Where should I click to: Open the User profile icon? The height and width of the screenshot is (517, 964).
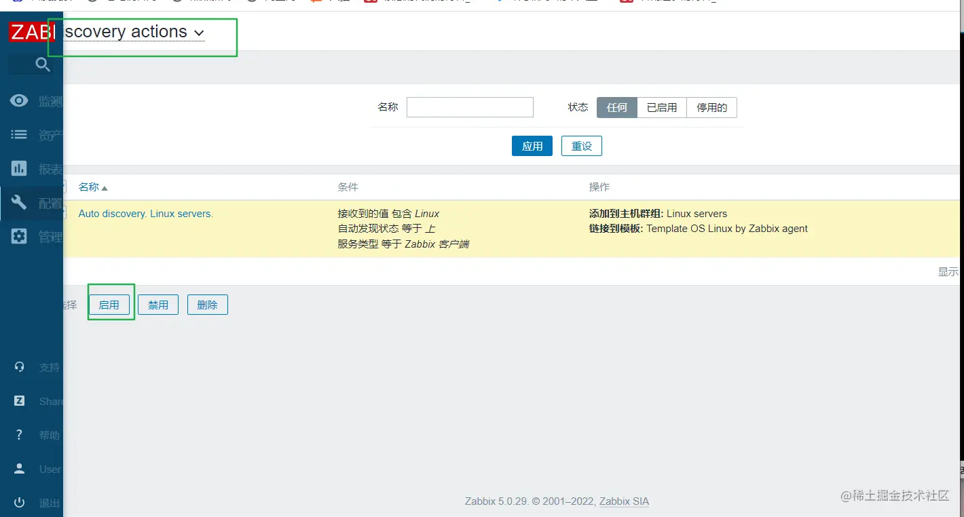point(19,469)
